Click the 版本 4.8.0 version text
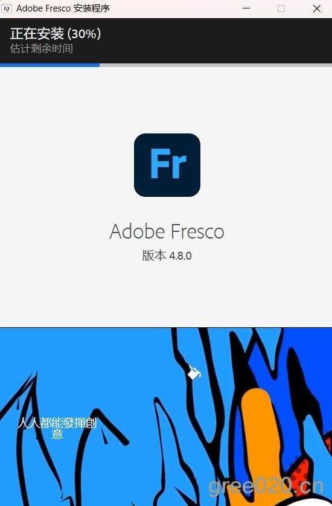This screenshot has height=506, width=332. click(x=167, y=255)
